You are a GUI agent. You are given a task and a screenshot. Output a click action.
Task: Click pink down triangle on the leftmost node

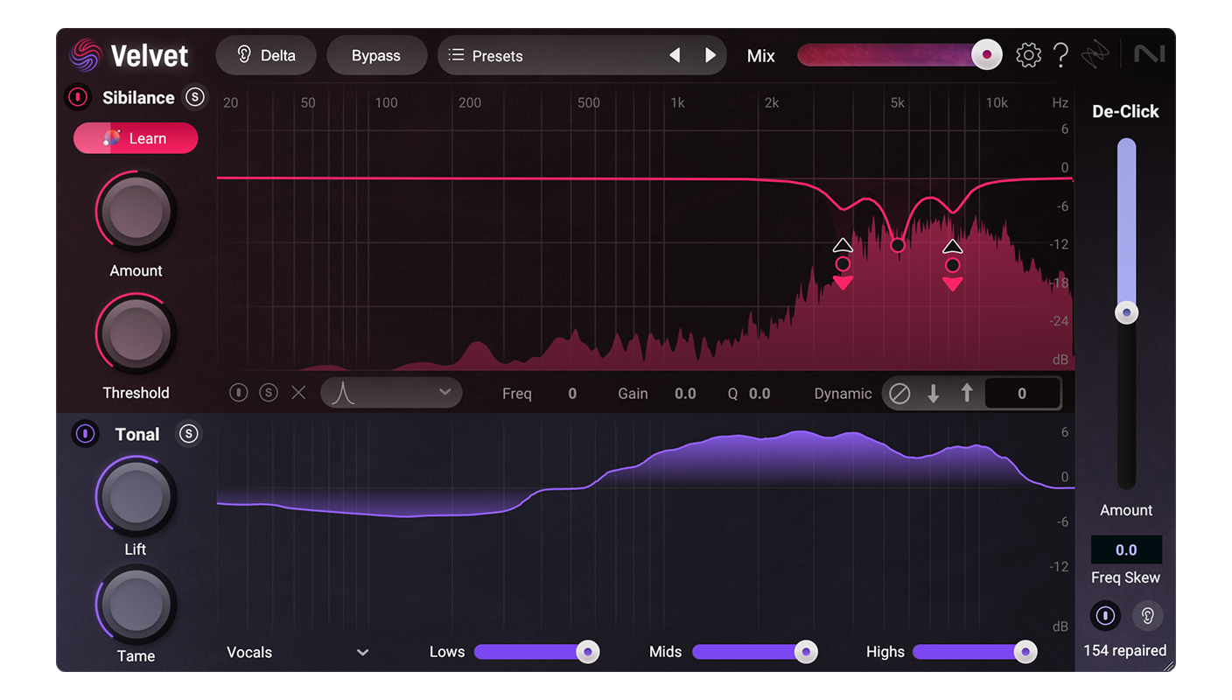843,283
